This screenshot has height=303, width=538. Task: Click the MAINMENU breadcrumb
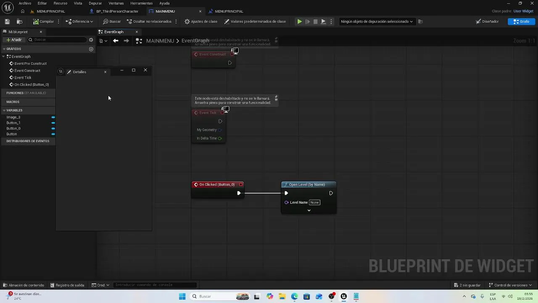pyautogui.click(x=160, y=41)
